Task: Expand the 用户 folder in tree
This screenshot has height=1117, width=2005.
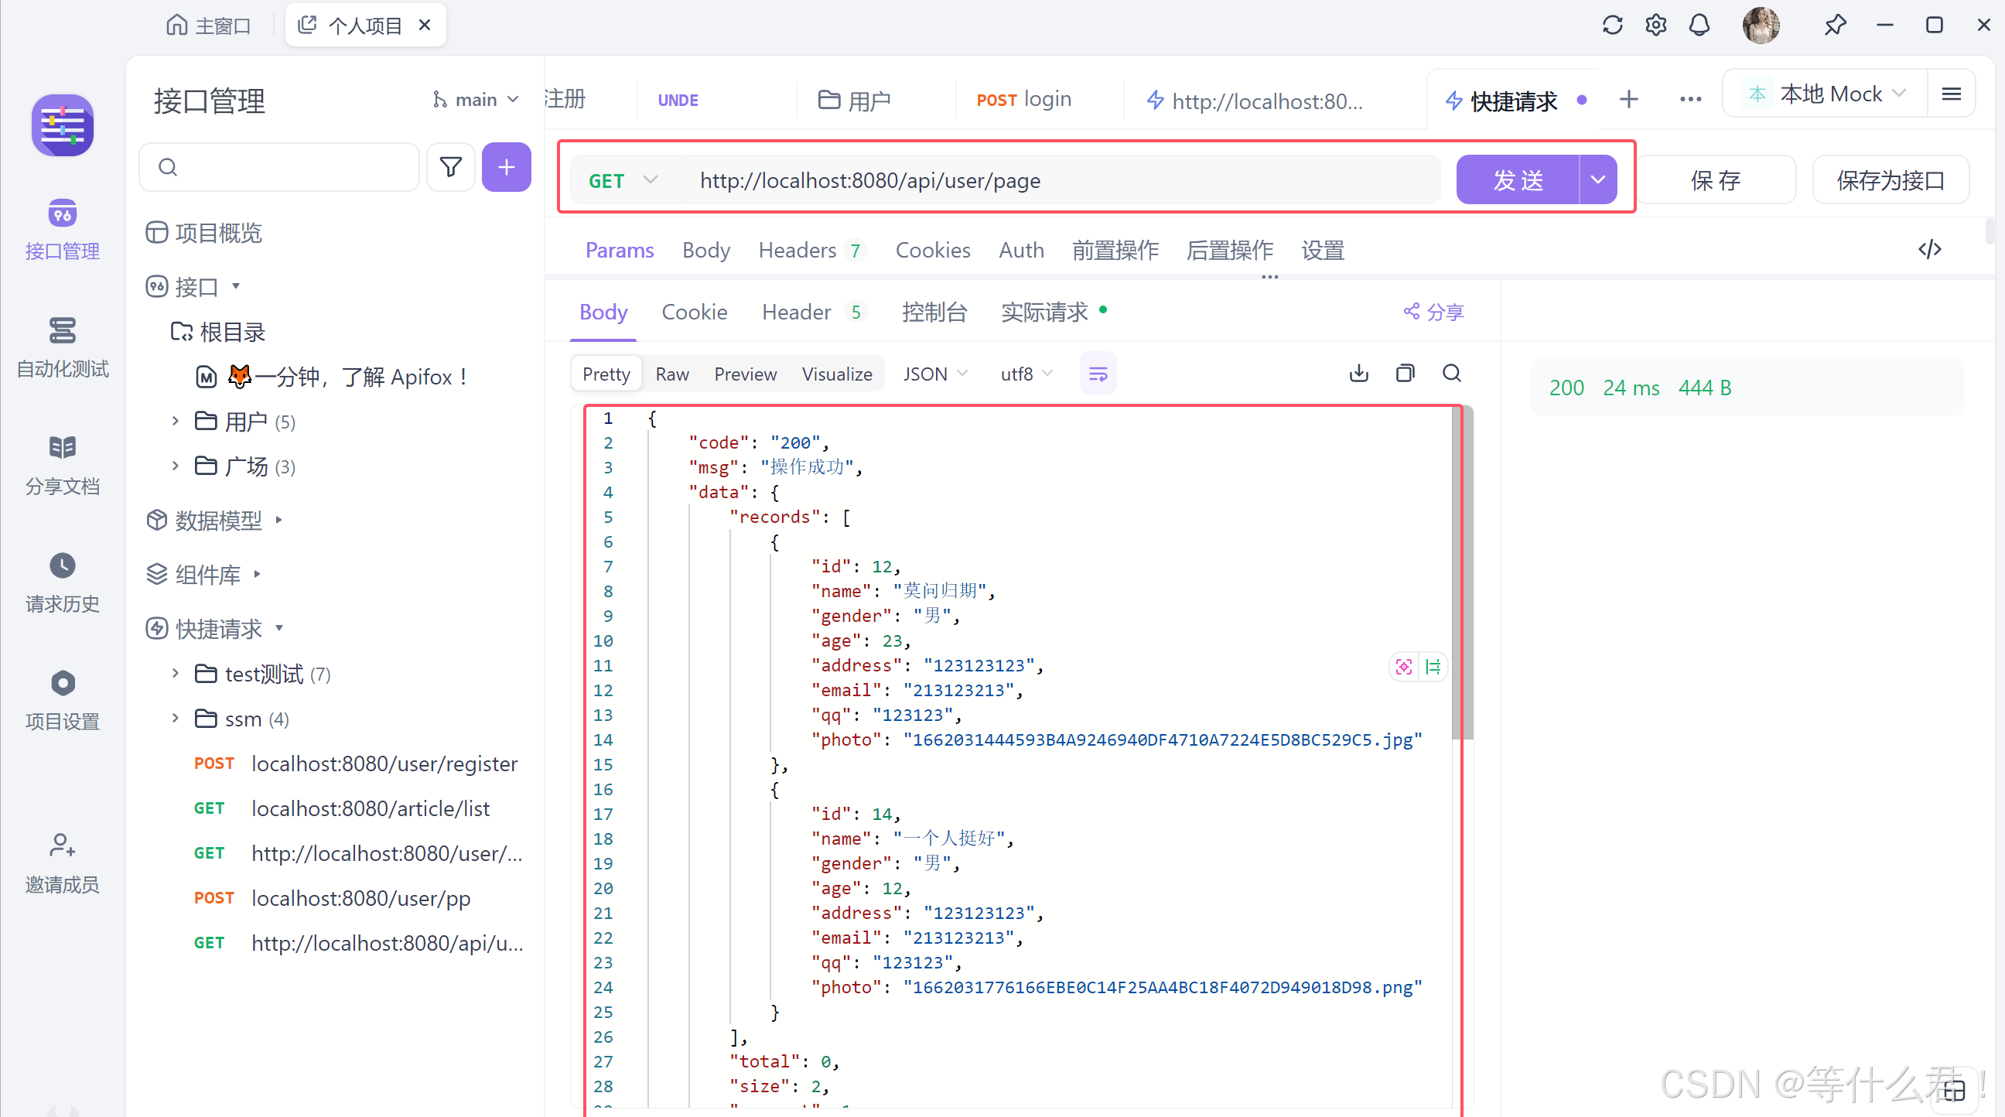Action: [x=175, y=421]
